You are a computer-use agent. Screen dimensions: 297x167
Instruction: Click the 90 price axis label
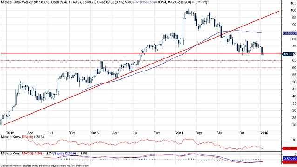tap(294, 25)
